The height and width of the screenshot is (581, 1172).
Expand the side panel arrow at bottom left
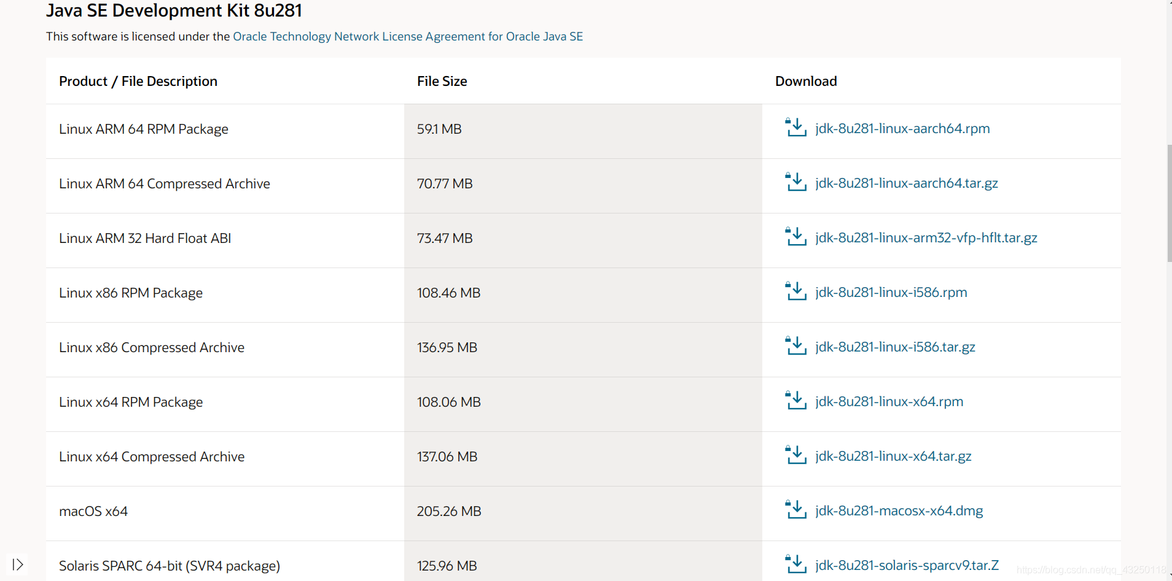[17, 564]
